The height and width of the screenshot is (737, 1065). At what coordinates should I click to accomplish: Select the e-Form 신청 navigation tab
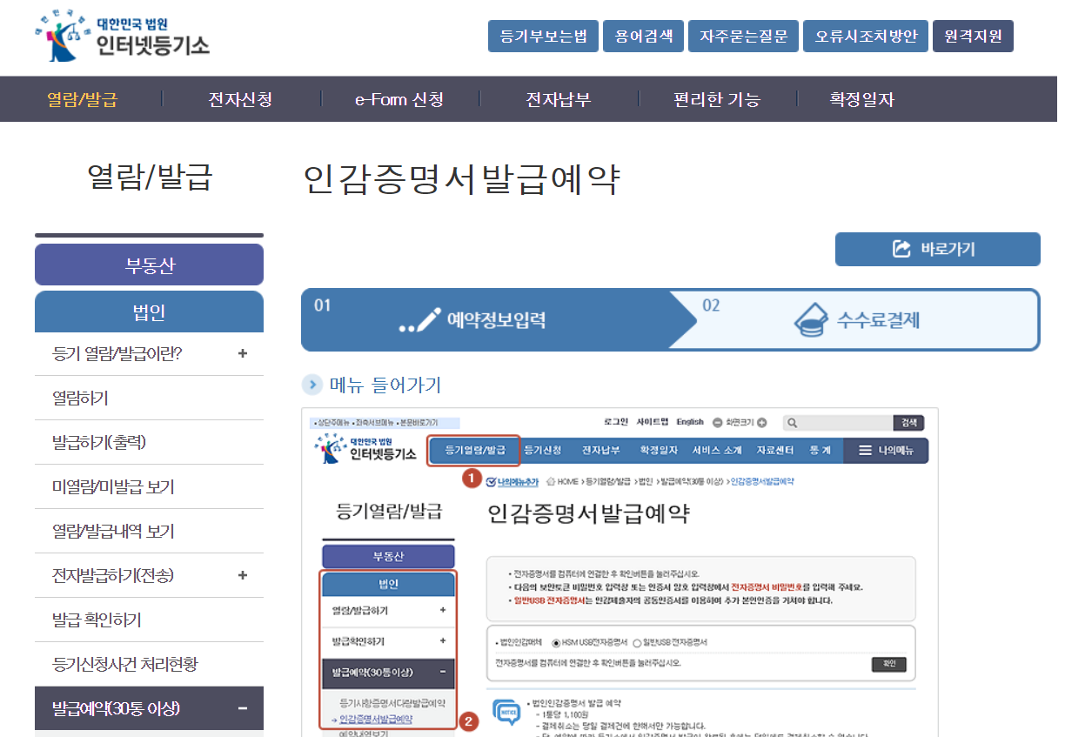399,99
